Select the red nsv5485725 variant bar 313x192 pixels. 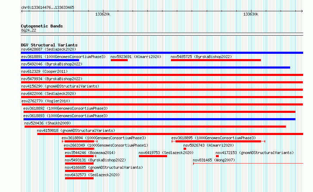point(216,60)
